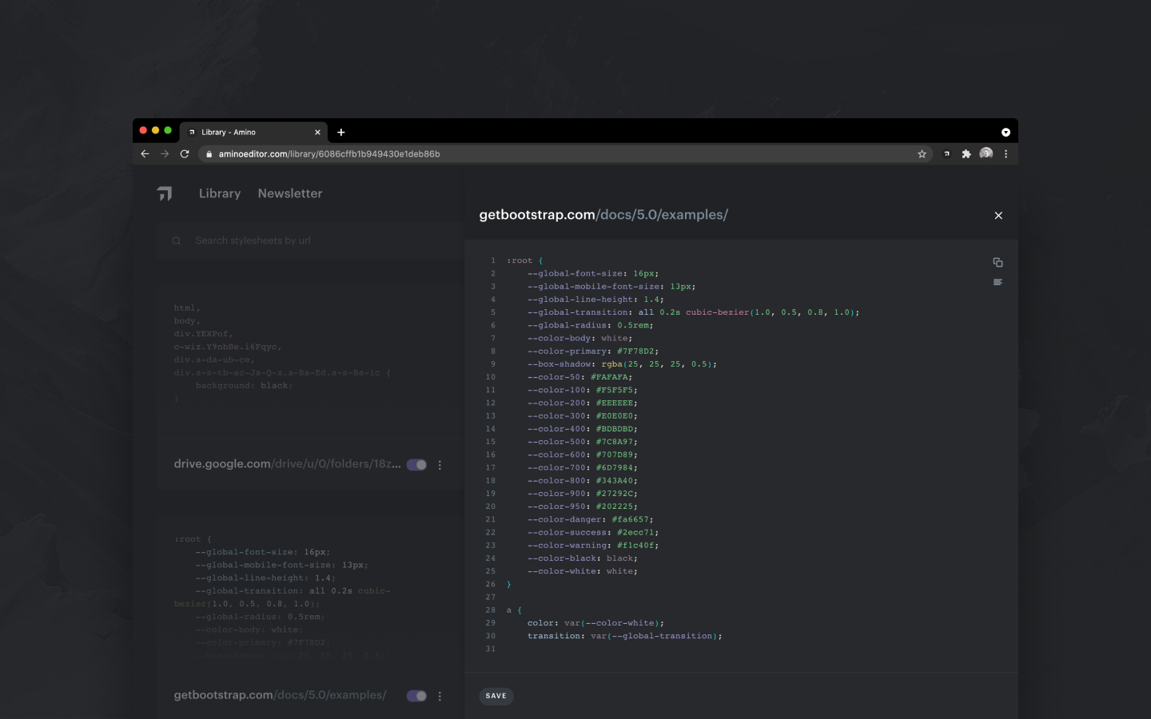Screen dimensions: 1151x719
Task: Click the --color-900: #27292C line
Action: (583, 494)
